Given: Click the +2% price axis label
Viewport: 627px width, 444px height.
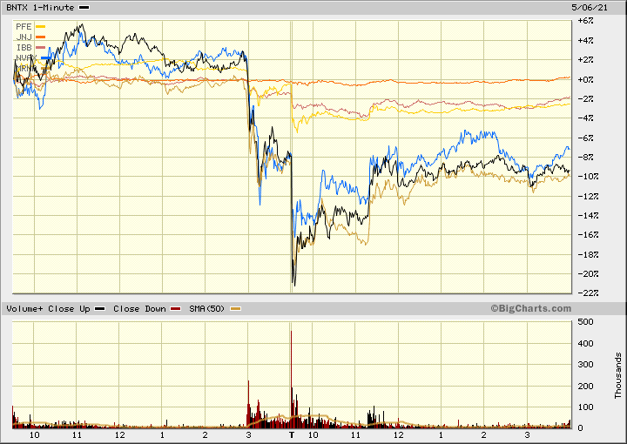Looking at the screenshot, I should [585, 59].
